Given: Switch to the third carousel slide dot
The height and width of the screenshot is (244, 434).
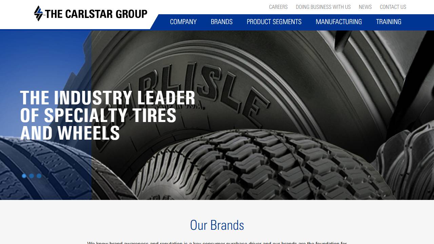Looking at the screenshot, I should [x=39, y=176].
